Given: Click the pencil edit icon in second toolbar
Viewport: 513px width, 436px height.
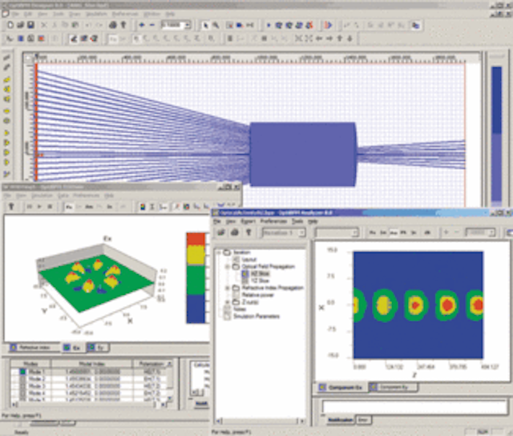Looking at the screenshot, I should click(x=74, y=38).
